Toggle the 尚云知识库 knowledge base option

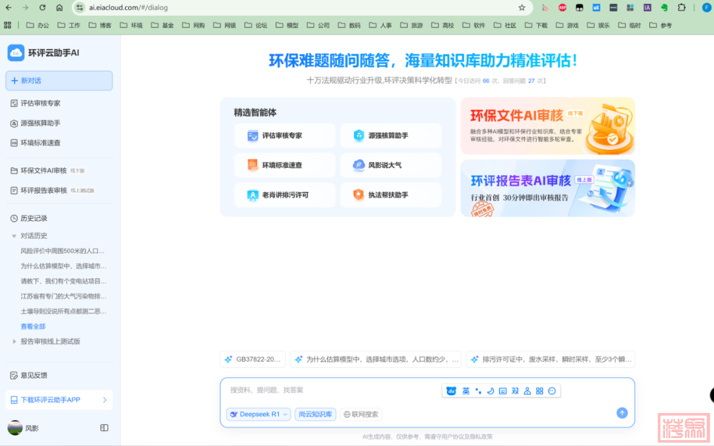(x=315, y=414)
